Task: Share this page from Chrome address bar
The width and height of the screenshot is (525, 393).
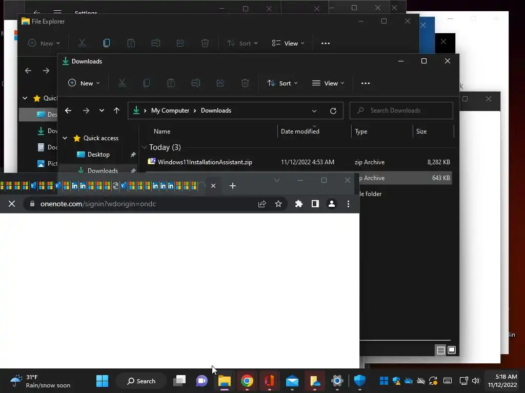Action: pyautogui.click(x=262, y=204)
